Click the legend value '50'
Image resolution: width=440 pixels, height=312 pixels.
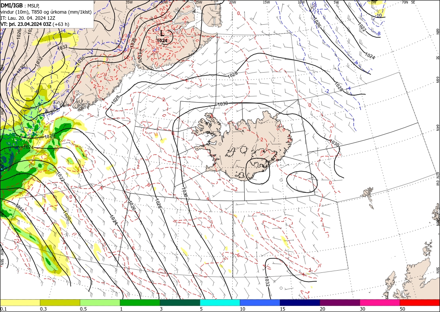[403, 309]
